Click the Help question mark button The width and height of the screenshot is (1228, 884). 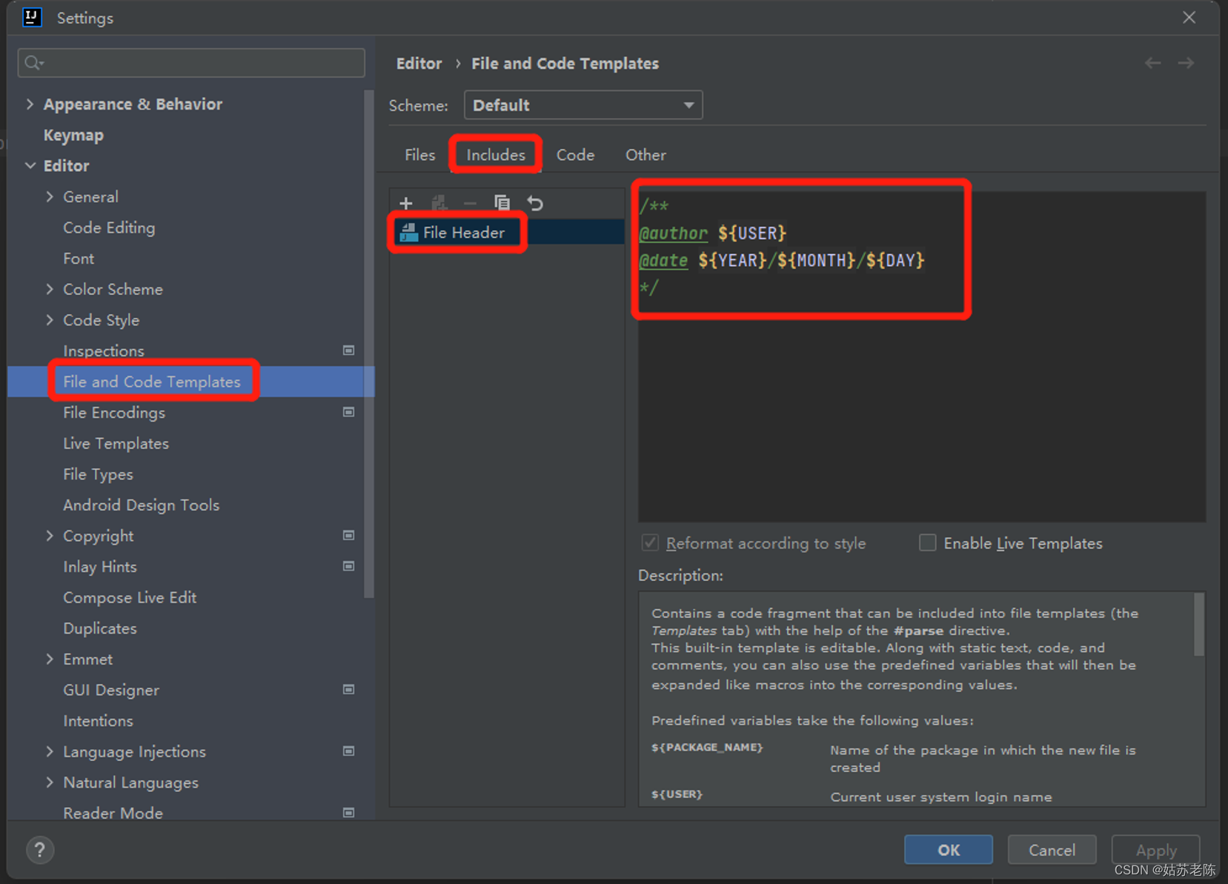click(40, 850)
